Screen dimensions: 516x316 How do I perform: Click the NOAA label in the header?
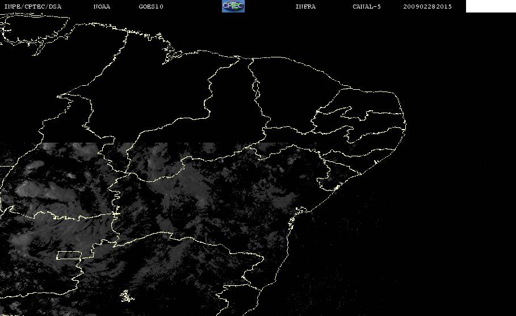point(102,7)
